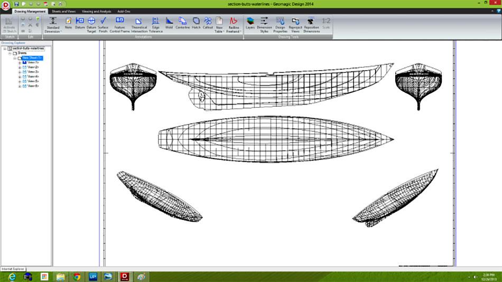Click the Reposition Dimensions button

click(311, 24)
